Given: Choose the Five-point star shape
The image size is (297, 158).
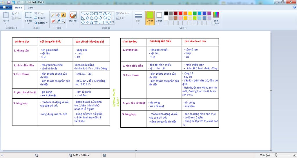Looking at the screenshot, I should pos(92,22).
